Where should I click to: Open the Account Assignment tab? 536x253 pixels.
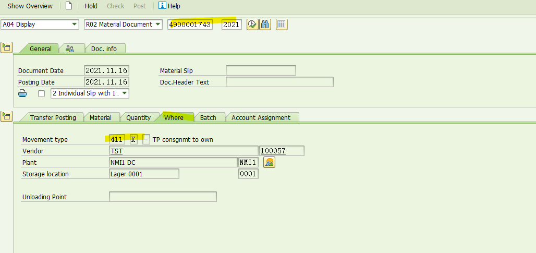click(261, 117)
